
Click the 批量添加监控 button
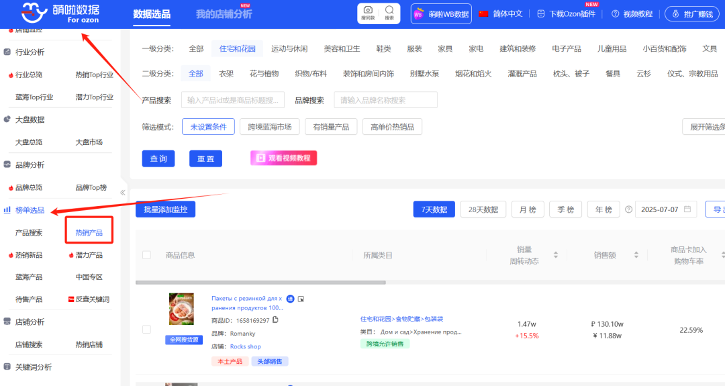tap(166, 209)
